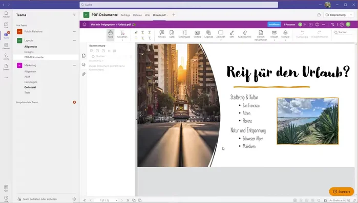Screen dimensions: 358x203
Task: Expand the Messen dropdown arrow
Action: [x=274, y=40]
